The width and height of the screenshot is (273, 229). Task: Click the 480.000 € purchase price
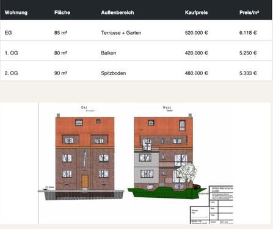[196, 73]
